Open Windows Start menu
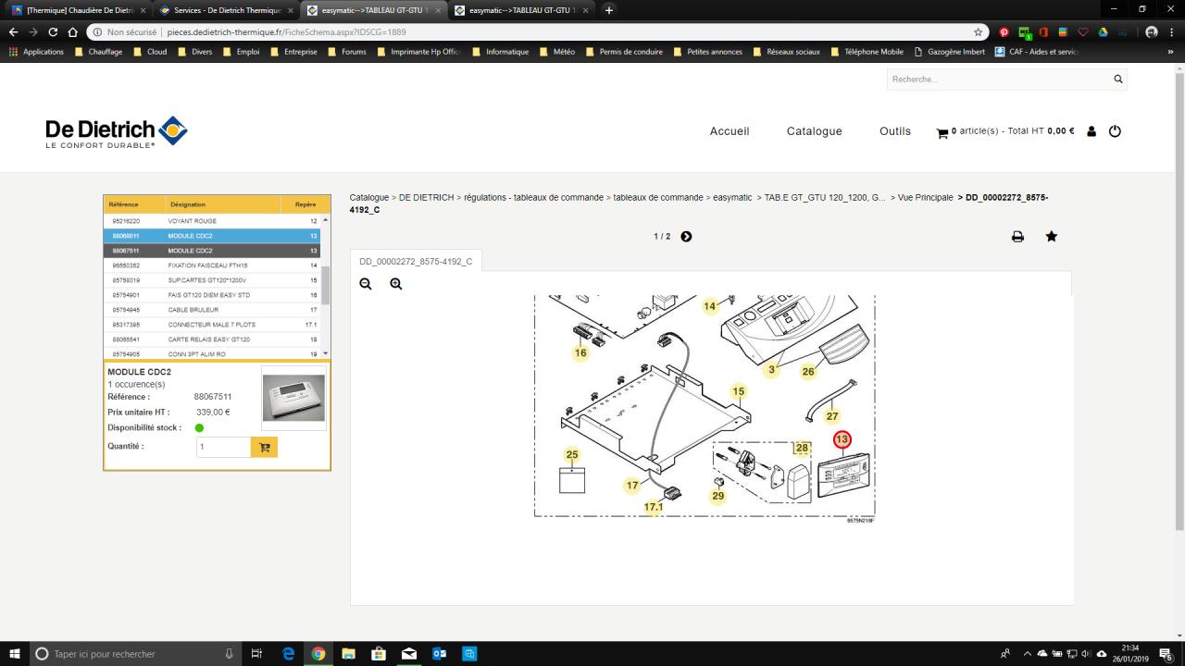 pos(15,654)
